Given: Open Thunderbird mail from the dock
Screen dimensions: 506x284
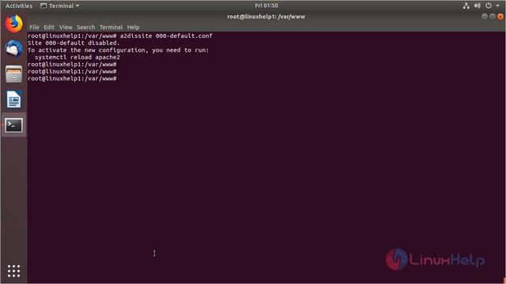Looking at the screenshot, I should (x=14, y=49).
